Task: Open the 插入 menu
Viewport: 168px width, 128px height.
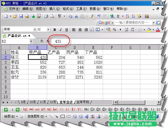Action: pos(55,9)
